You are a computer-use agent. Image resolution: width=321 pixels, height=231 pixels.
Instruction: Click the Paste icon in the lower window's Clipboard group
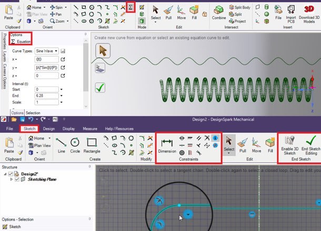click(9, 145)
